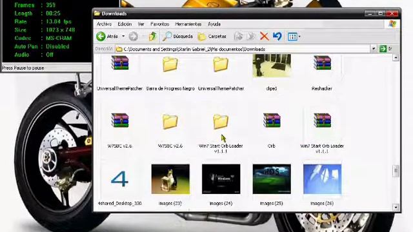Viewport: 413px width, 232px height.
Task: Click the Barra de Progreso Negro label
Action: coord(170,89)
